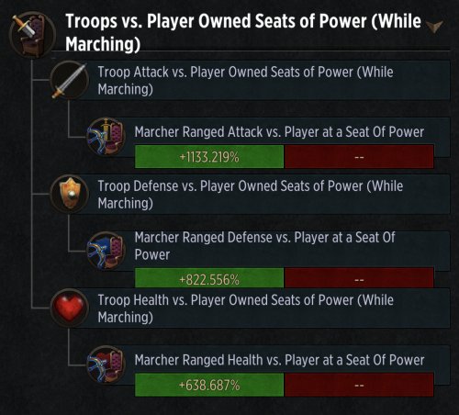Viewport: 459px width, 415px height.
Task: Open Marcher Ranged Attack vs. Player entry
Action: [279, 132]
